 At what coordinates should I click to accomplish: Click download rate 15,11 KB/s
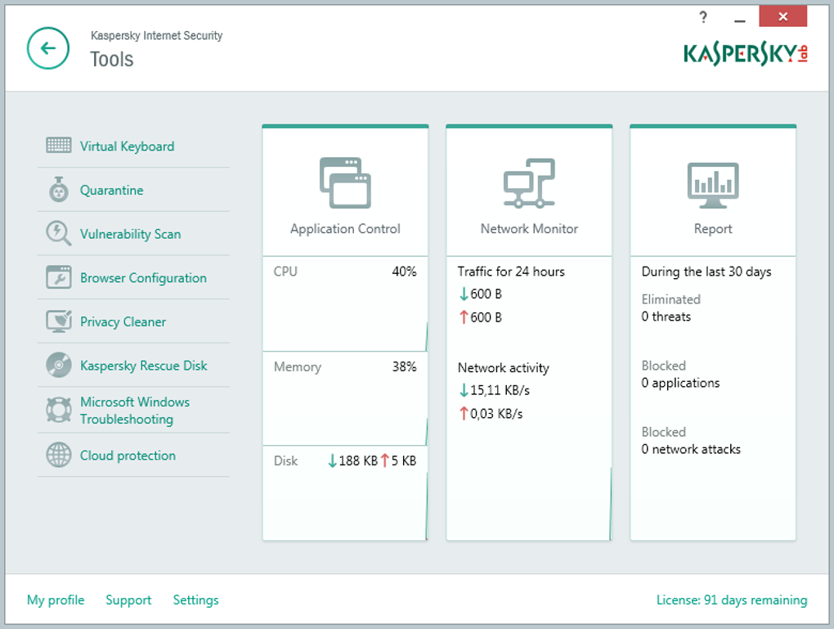[495, 390]
